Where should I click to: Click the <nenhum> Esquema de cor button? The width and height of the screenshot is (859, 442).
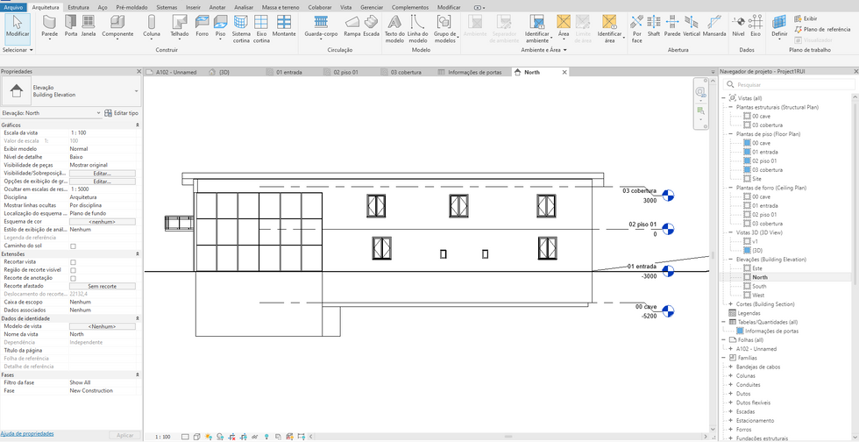(102, 222)
